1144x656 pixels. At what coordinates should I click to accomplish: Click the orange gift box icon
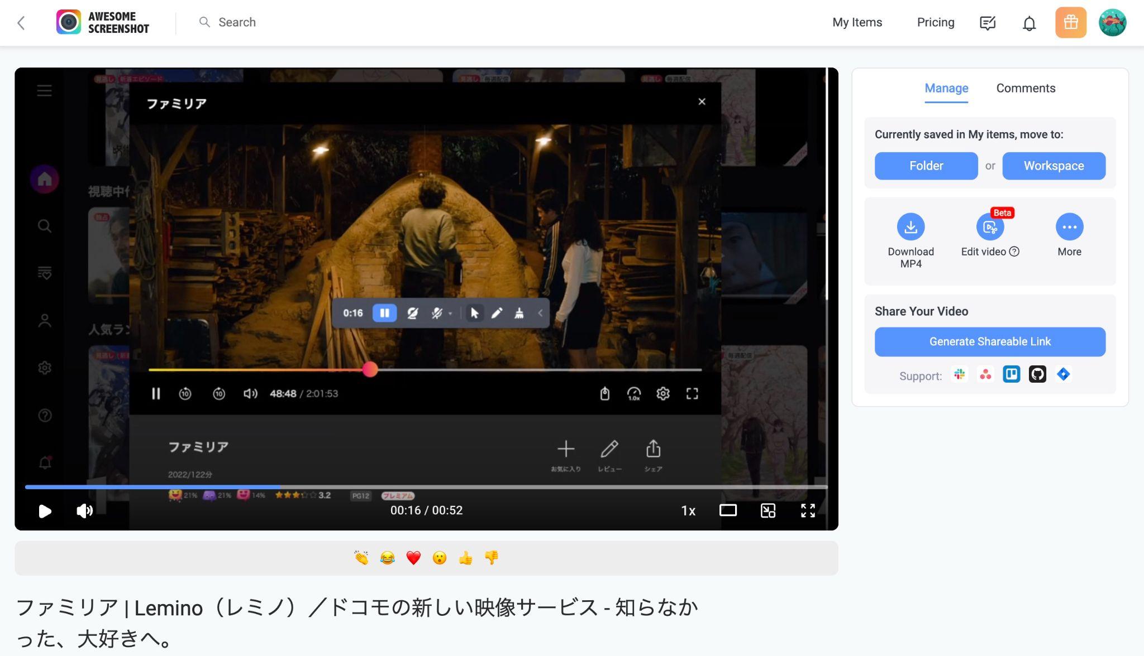[1070, 22]
